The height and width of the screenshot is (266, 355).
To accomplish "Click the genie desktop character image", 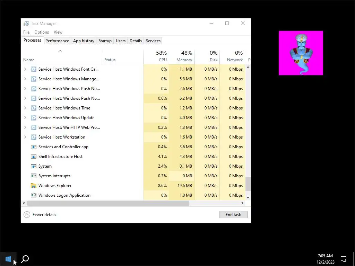I will point(301,53).
